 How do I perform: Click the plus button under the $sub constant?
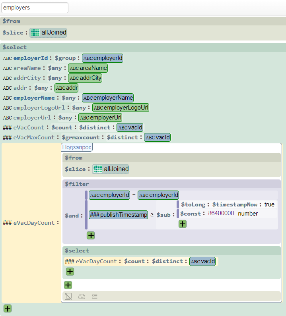[183, 224]
